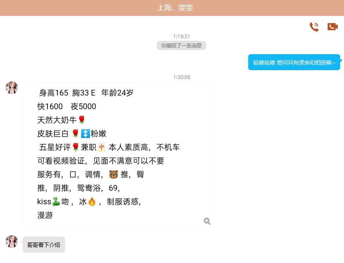Screen dimensions: 344x263
Task: Start a voice call with the phone icon
Action: pyautogui.click(x=314, y=27)
